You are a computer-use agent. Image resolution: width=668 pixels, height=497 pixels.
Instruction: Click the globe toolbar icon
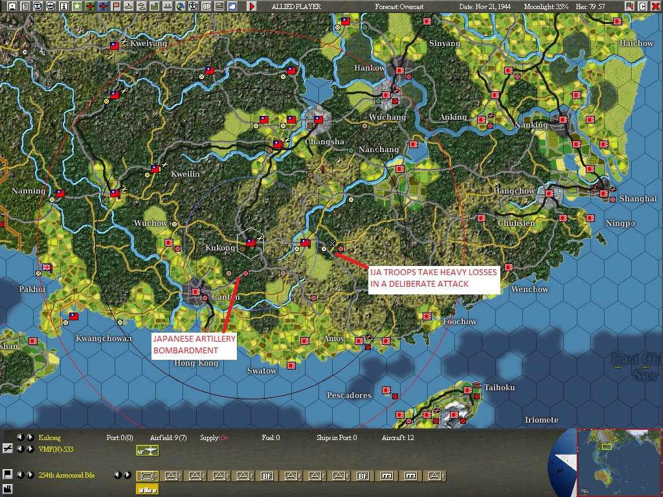click(181, 6)
